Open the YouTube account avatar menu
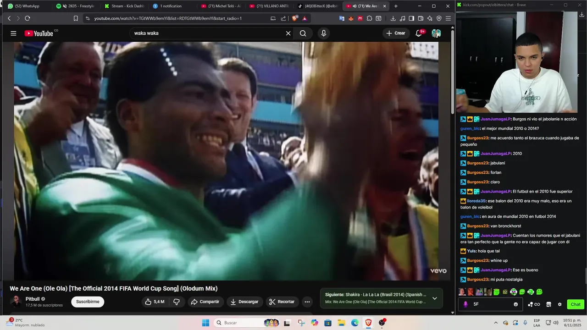Image resolution: width=587 pixels, height=330 pixels. [436, 33]
